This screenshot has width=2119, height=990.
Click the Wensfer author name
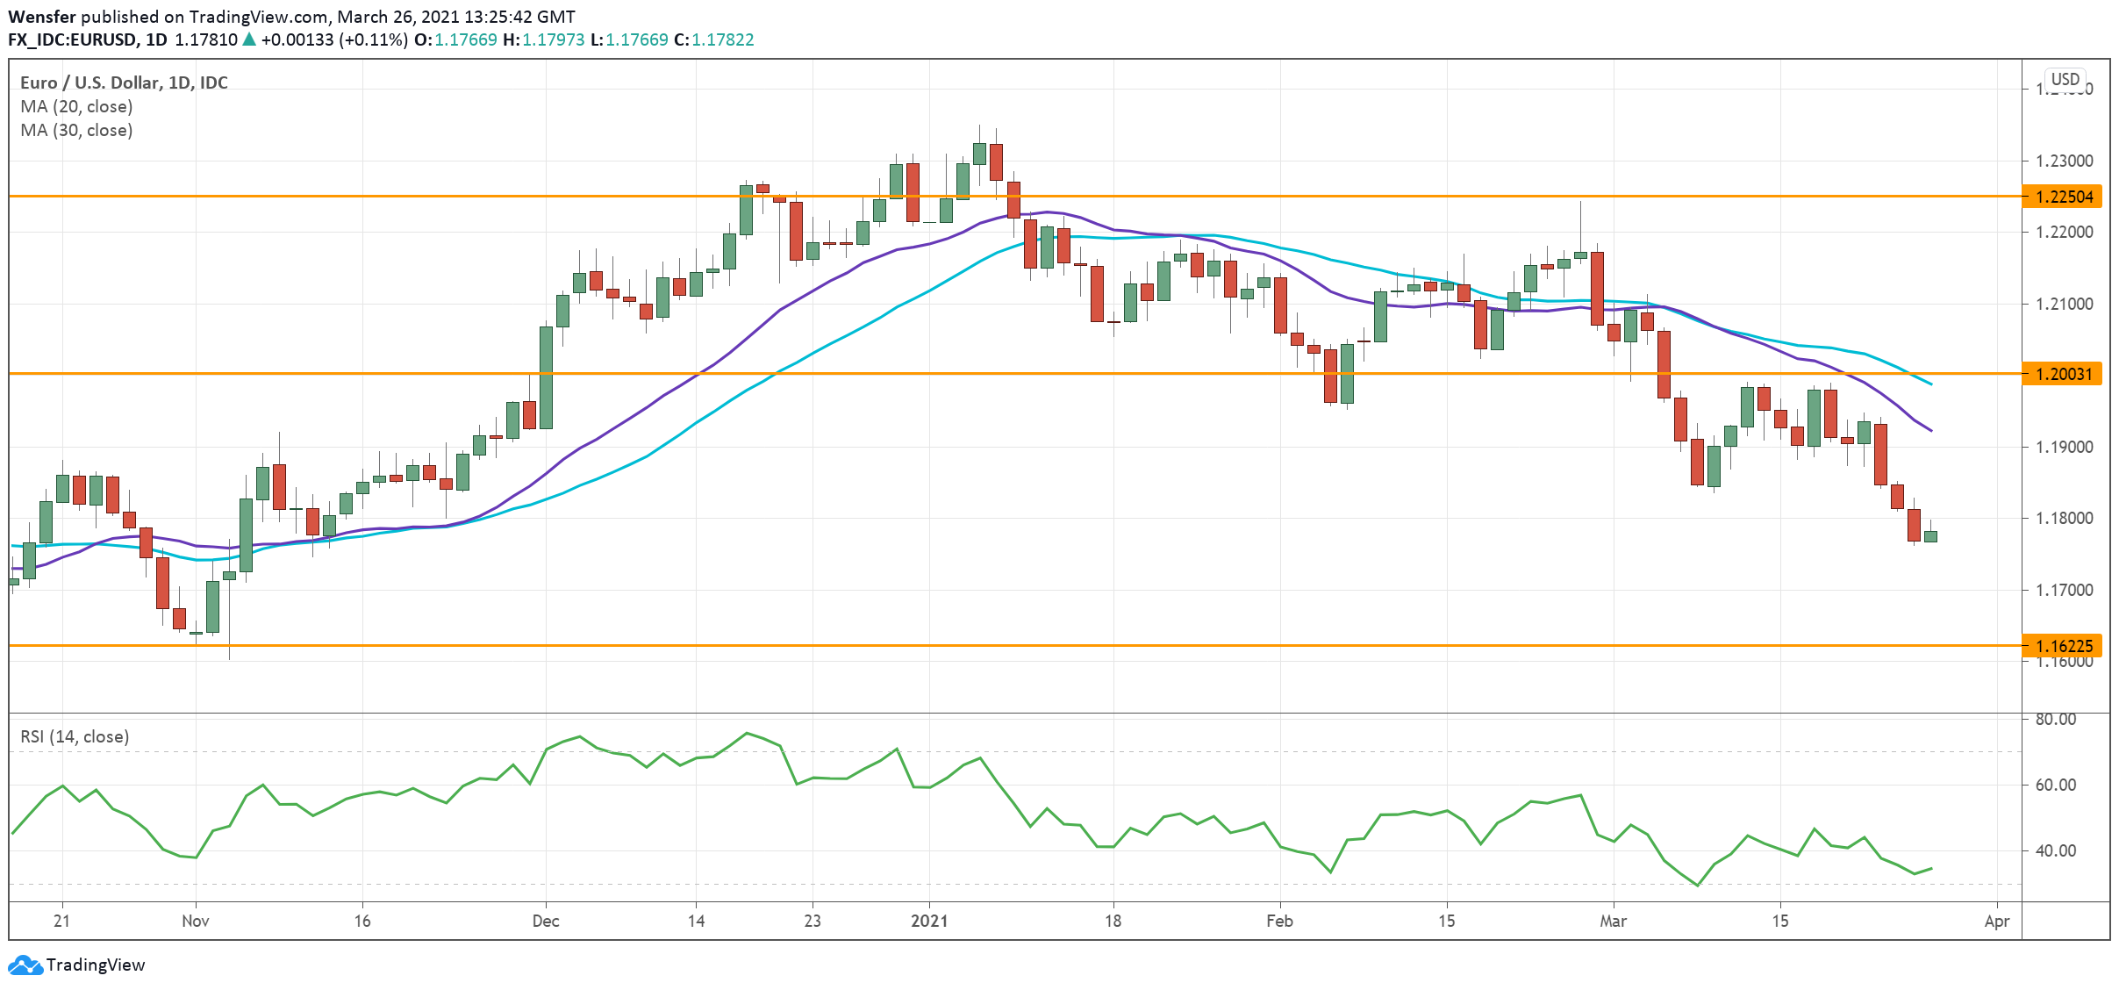(41, 17)
